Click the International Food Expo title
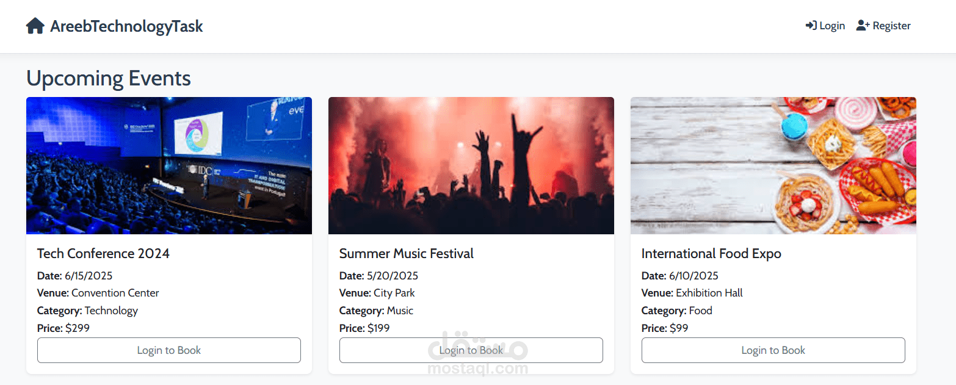Screen dimensions: 956x385 coord(711,254)
